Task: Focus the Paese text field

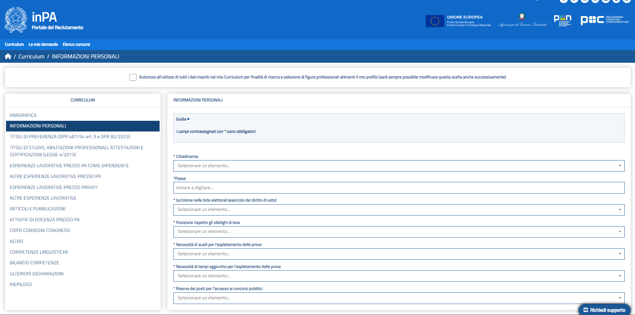Action: pos(399,188)
